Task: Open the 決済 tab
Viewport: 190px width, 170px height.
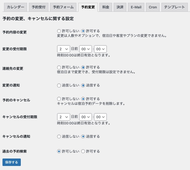Action: [120, 7]
